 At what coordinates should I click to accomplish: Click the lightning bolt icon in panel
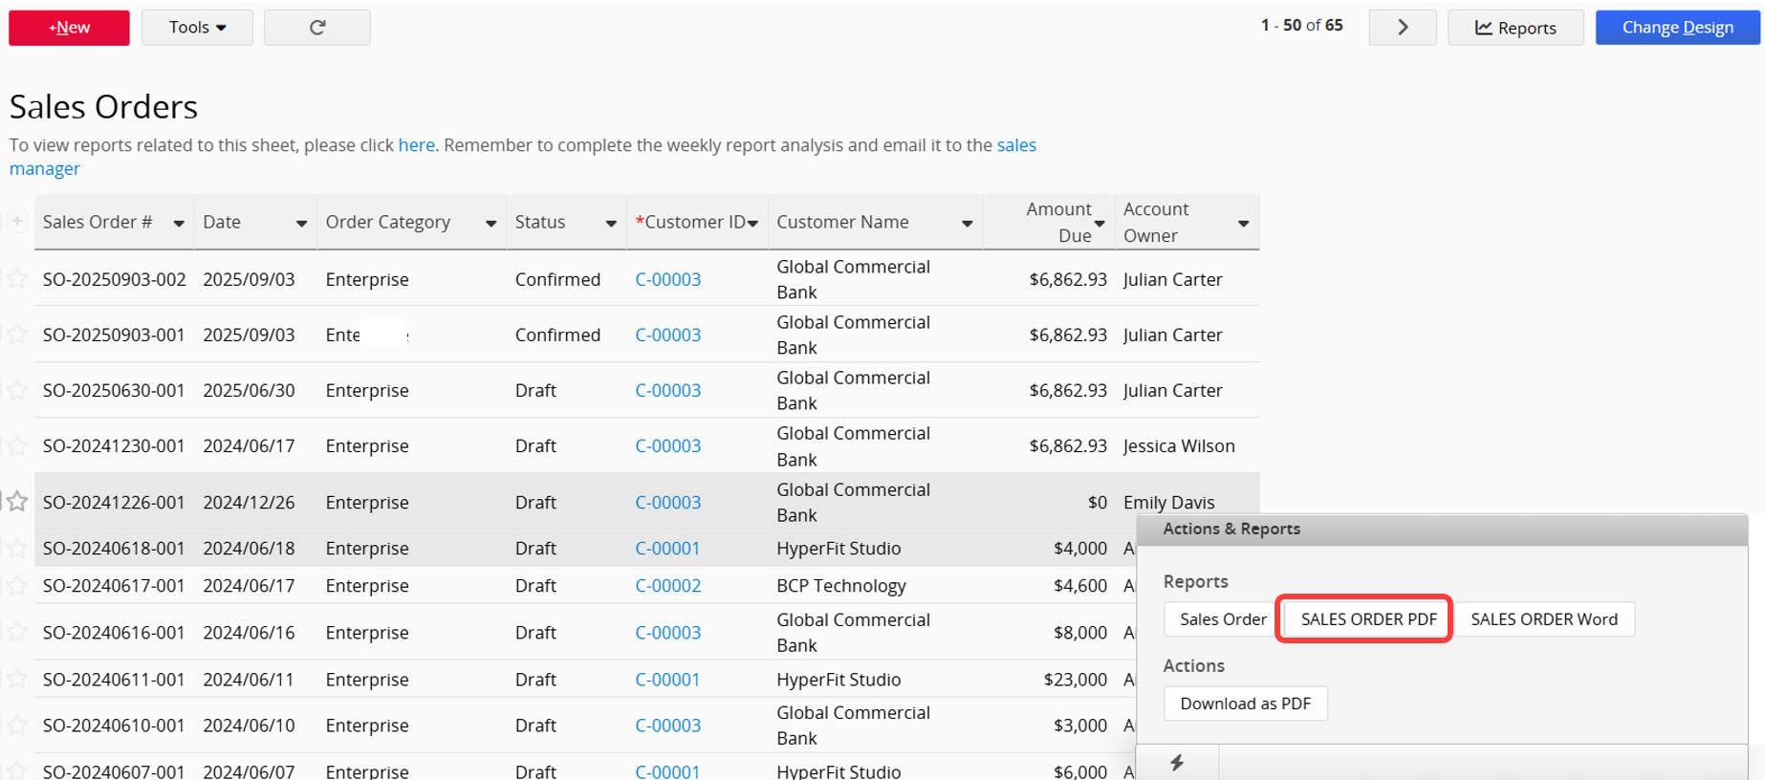click(1177, 763)
